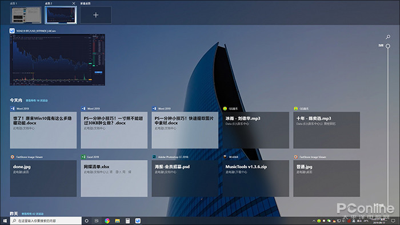The height and width of the screenshot is (225, 400).
Task: Open the done.jpg FastStone activity card
Action: tap(43, 178)
